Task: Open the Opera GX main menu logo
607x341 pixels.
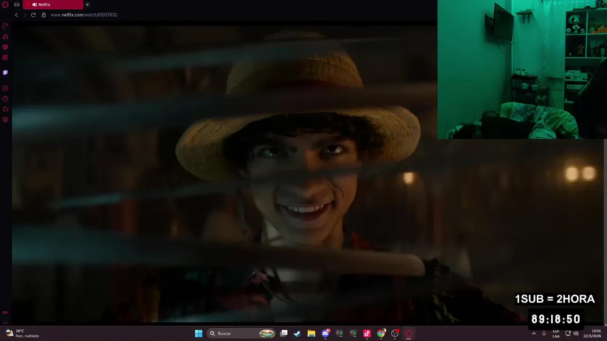Action: [5, 5]
